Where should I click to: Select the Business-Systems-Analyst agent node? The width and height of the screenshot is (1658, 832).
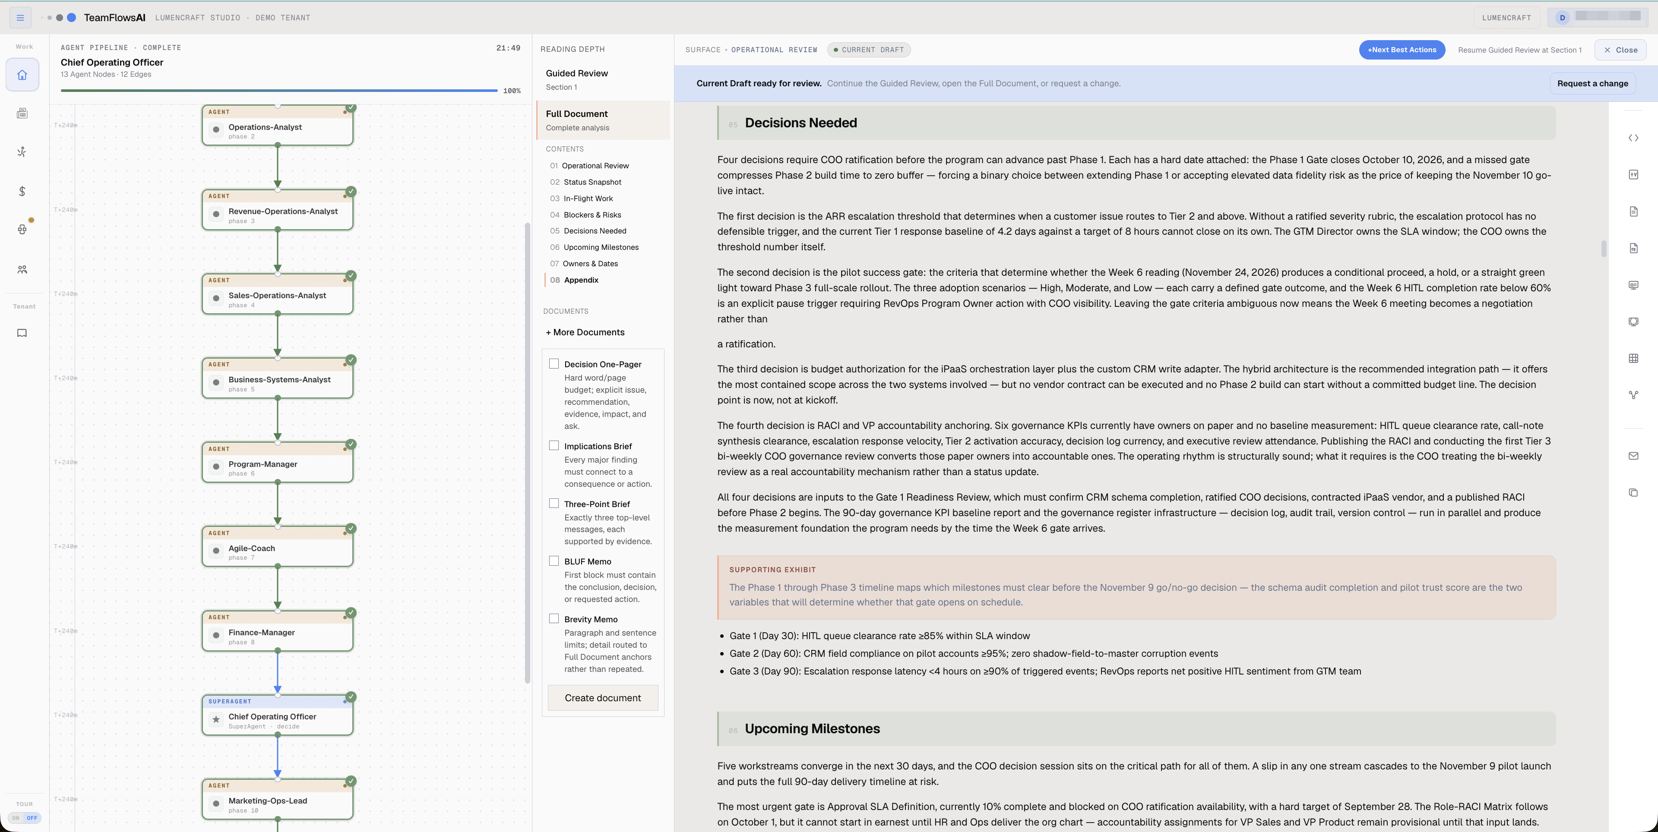pyautogui.click(x=277, y=378)
